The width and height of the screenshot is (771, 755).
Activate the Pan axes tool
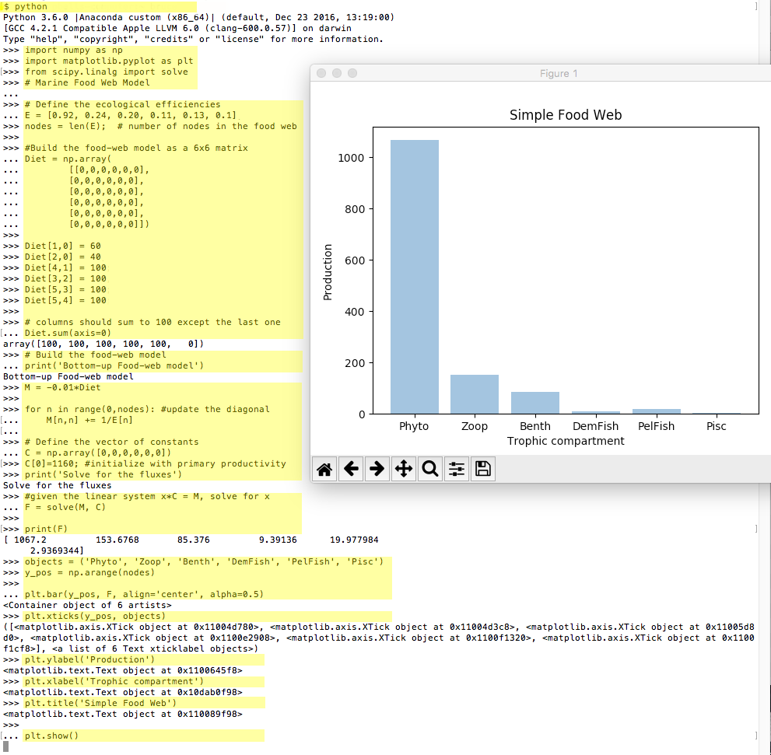[403, 469]
